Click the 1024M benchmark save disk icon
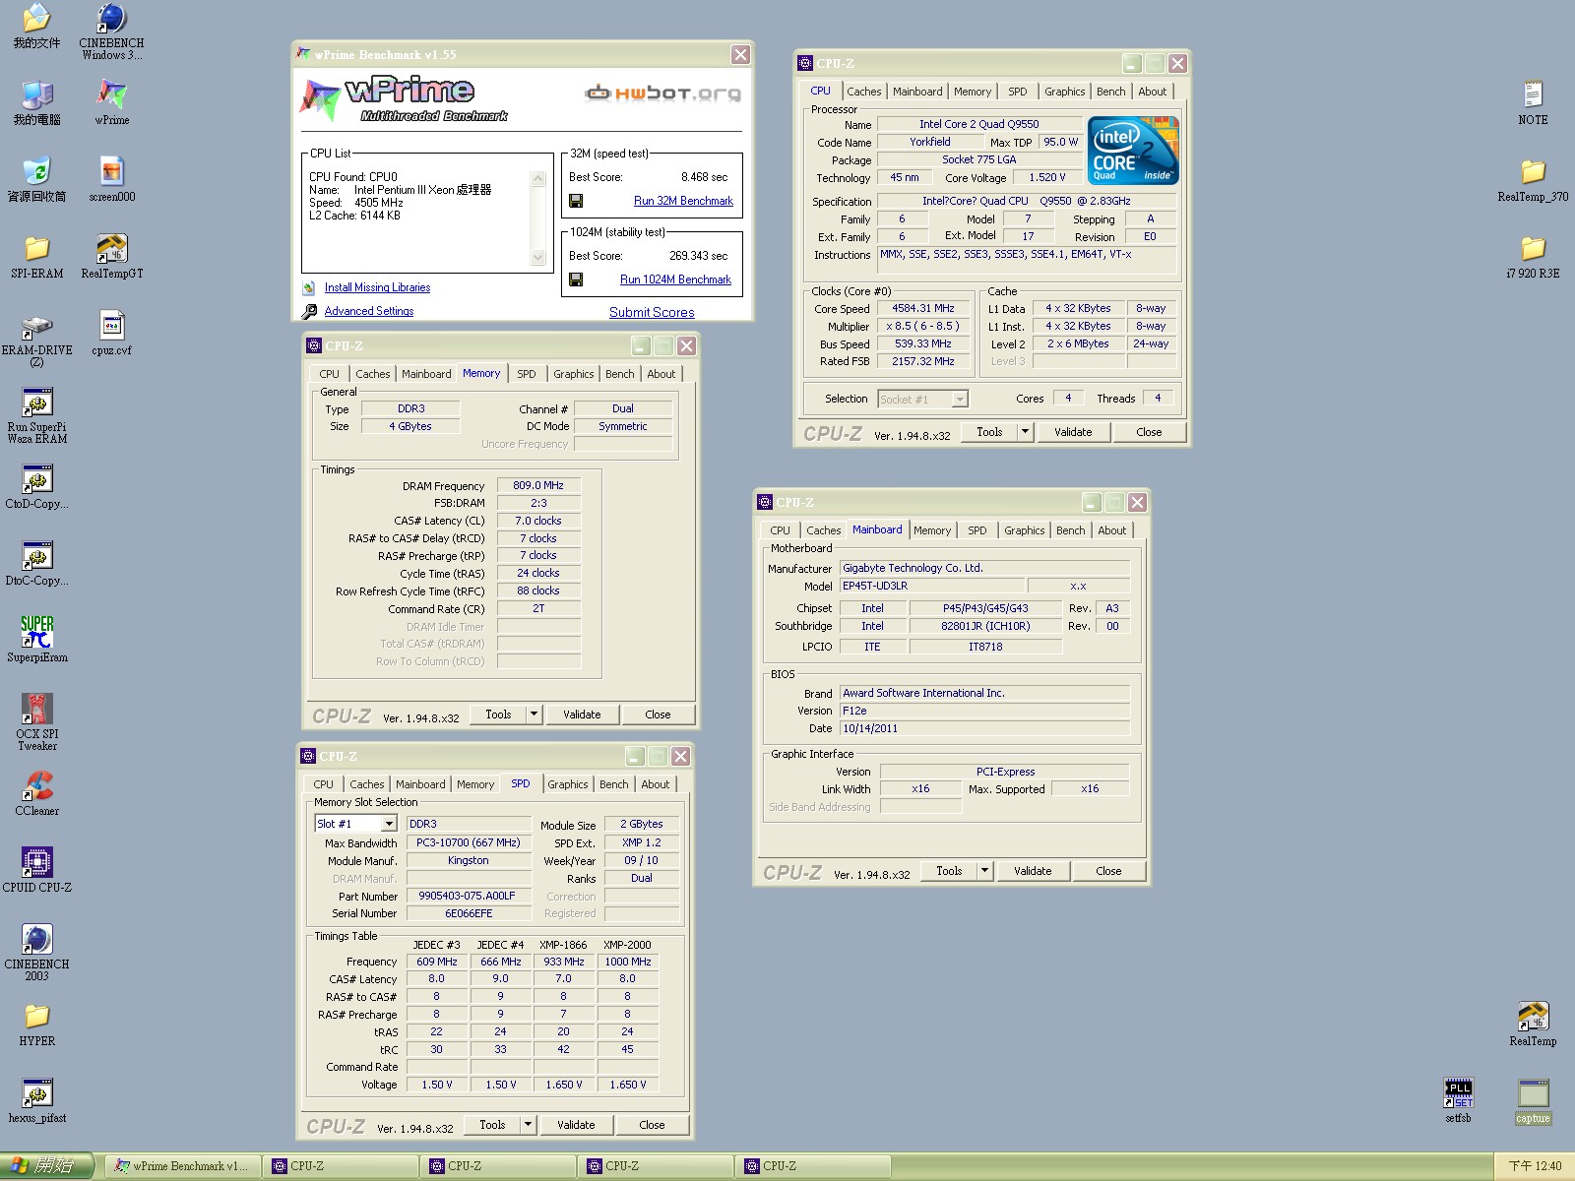 pos(576,280)
